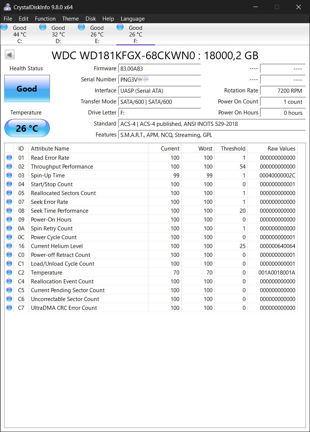
Task: Click the Attribute Name column header
Action: point(88,149)
